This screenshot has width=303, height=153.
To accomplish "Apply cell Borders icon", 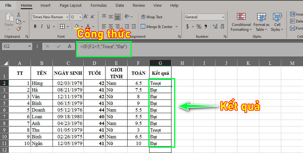I will click(62, 27).
